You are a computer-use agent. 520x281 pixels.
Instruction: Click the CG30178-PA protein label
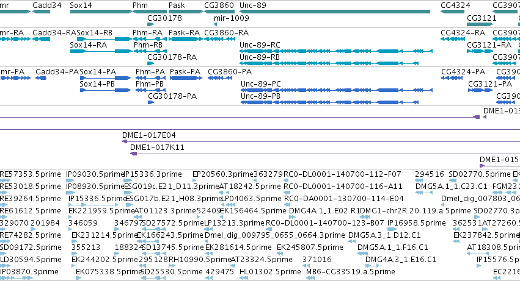tap(172, 96)
